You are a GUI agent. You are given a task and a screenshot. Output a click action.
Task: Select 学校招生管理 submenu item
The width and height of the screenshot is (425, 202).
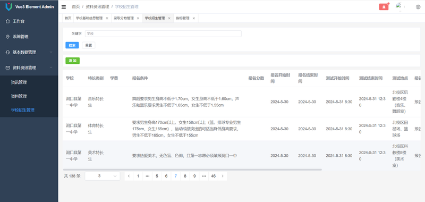[29, 110]
